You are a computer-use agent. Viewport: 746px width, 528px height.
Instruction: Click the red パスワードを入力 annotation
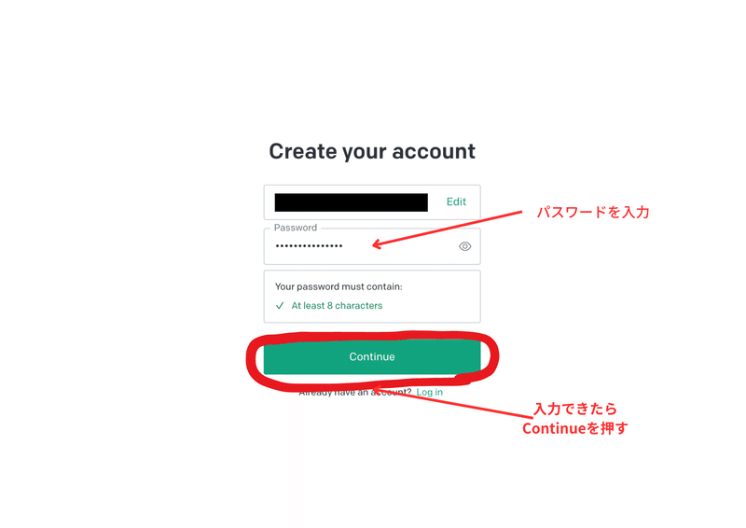pyautogui.click(x=593, y=212)
